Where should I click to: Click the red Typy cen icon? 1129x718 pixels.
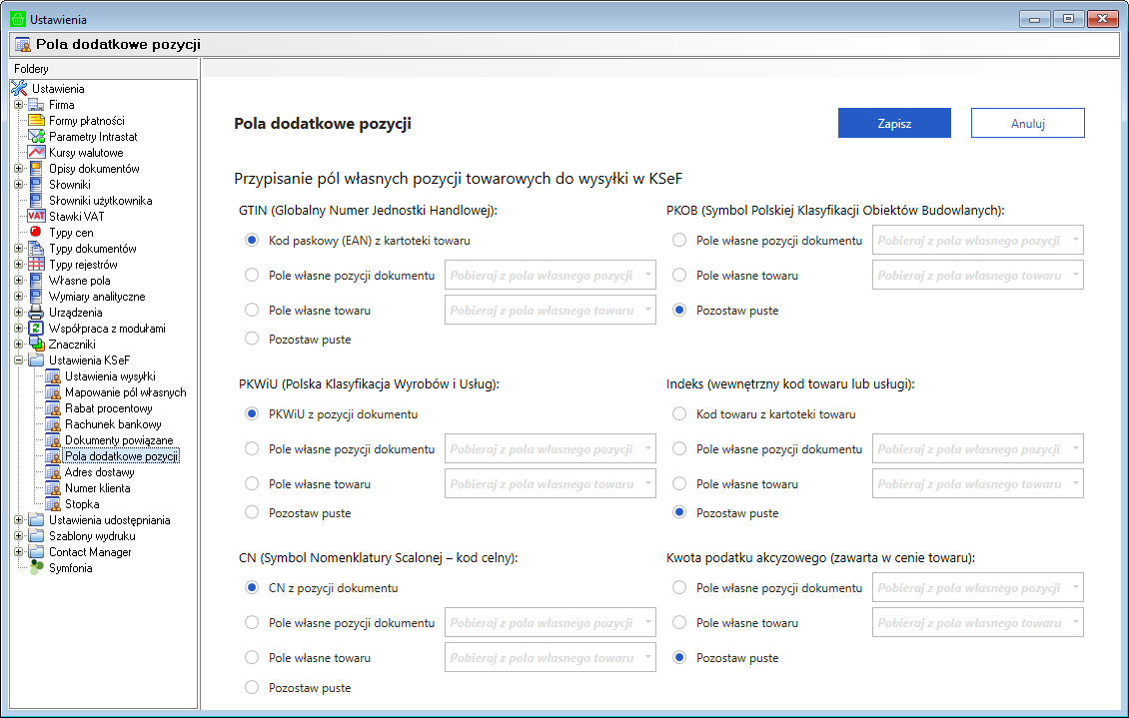(36, 233)
